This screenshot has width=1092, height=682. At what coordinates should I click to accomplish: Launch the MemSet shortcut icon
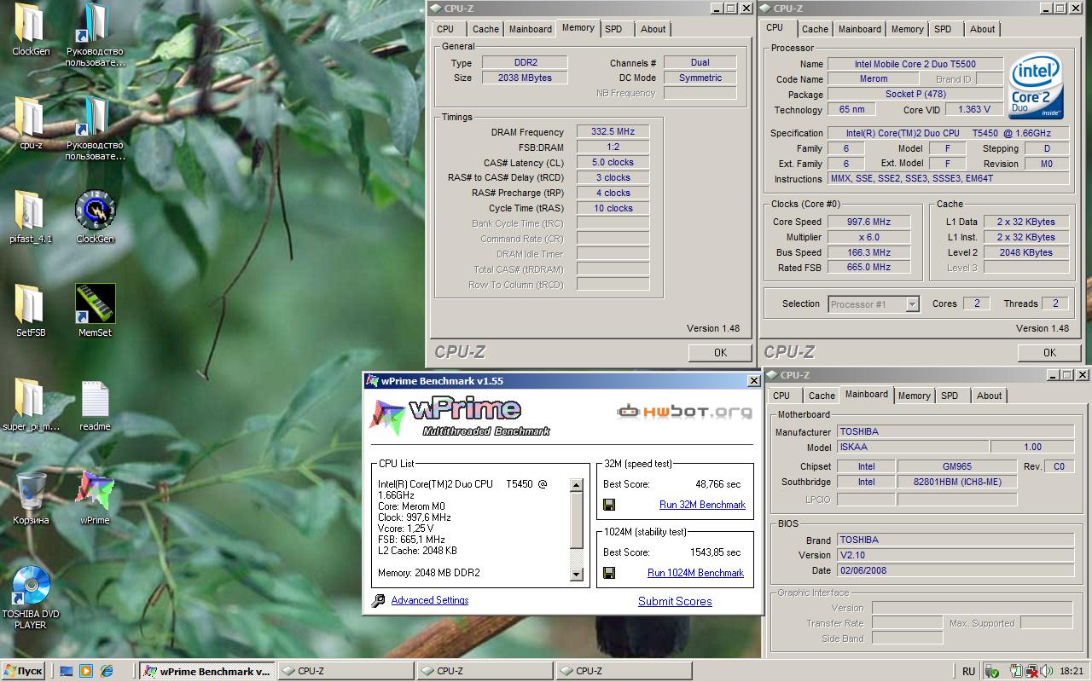[x=96, y=304]
